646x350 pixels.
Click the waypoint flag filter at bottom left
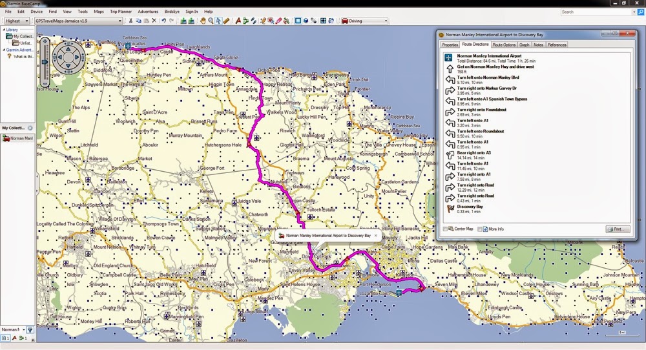tap(14, 338)
